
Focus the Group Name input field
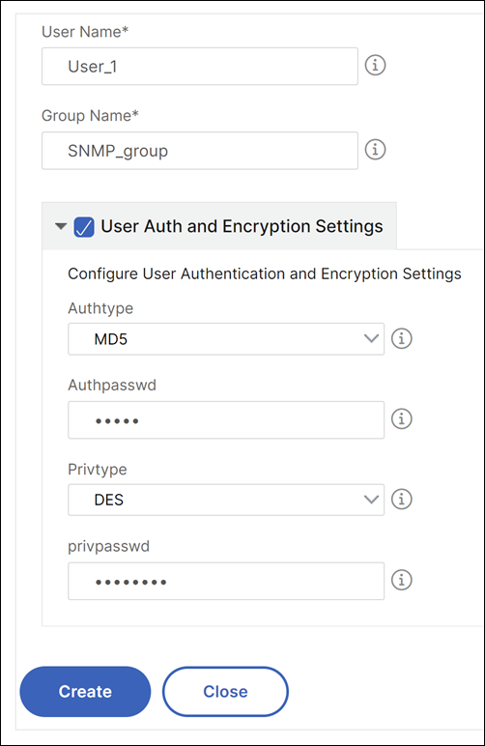200,151
